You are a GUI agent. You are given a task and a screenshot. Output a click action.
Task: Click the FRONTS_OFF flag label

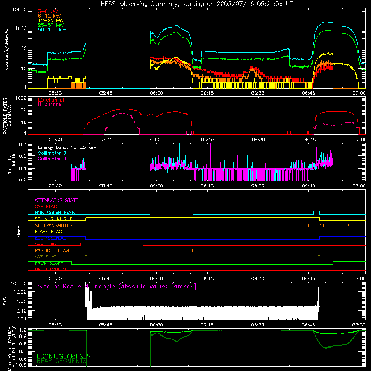tap(49, 263)
